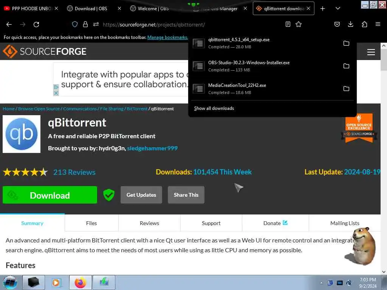Open File Sharing breadcrumb link
This screenshot has width=387, height=290.
(x=111, y=109)
